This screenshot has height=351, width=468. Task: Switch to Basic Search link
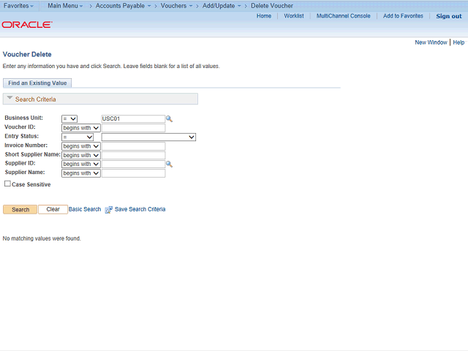85,209
